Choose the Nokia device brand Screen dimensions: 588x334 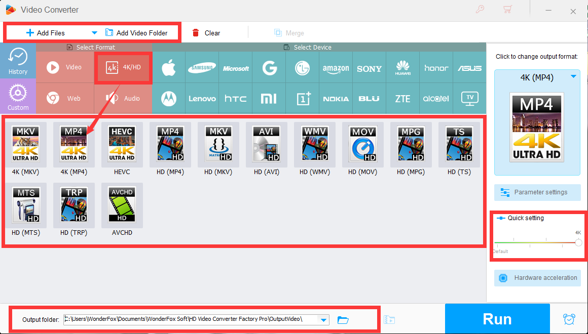coord(336,99)
